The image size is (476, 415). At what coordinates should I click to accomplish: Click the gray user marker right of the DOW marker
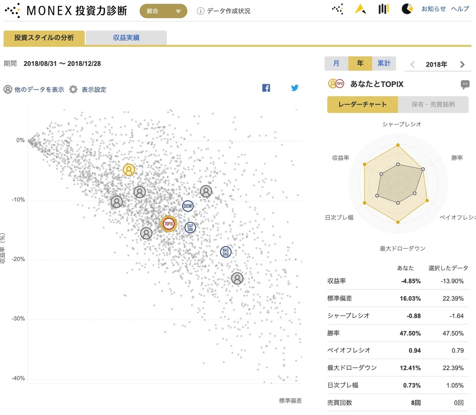[x=206, y=191]
